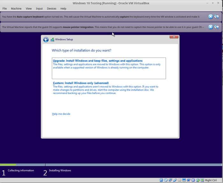This screenshot has height=183, width=223.
Task: Open the Devices menu
Action: point(52,9)
